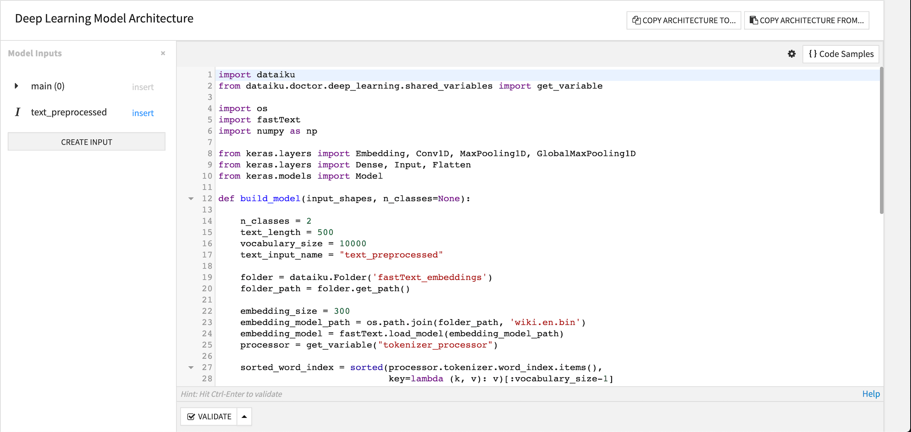Insert the text_preprocessed input

tap(143, 113)
